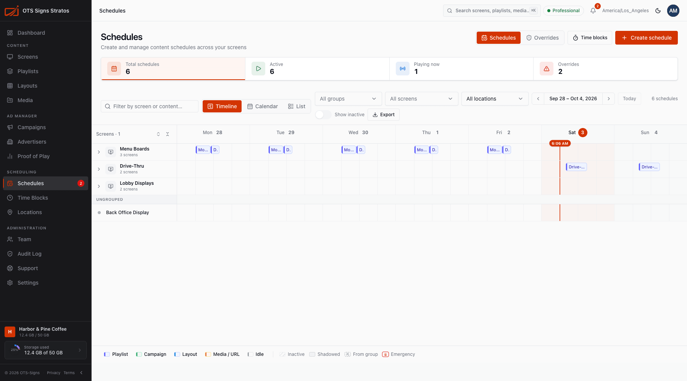Image resolution: width=687 pixels, height=381 pixels.
Task: Collapse sidebar with footer chevron
Action: (x=81, y=373)
